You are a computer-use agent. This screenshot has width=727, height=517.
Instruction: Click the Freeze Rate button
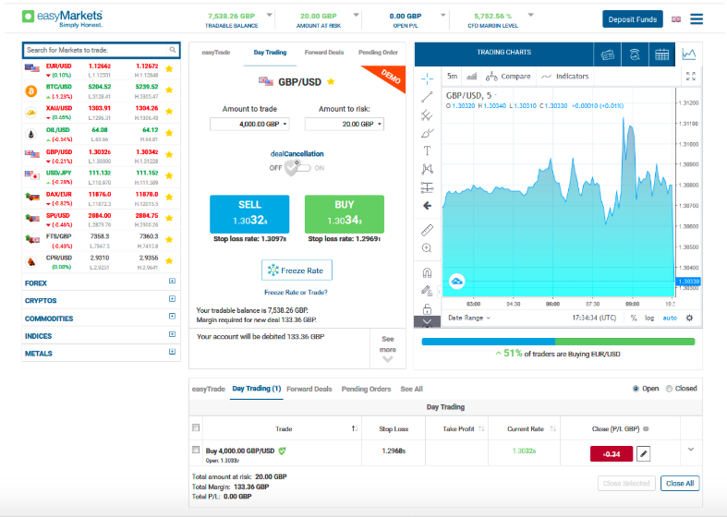[297, 271]
